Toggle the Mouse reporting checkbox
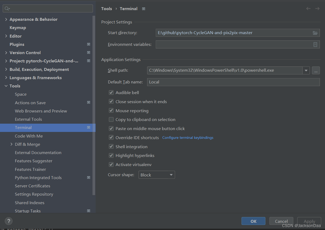 point(111,111)
